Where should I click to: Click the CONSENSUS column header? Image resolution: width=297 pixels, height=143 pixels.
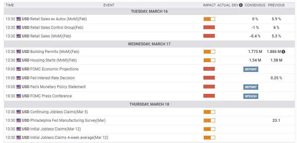pos(255,5)
